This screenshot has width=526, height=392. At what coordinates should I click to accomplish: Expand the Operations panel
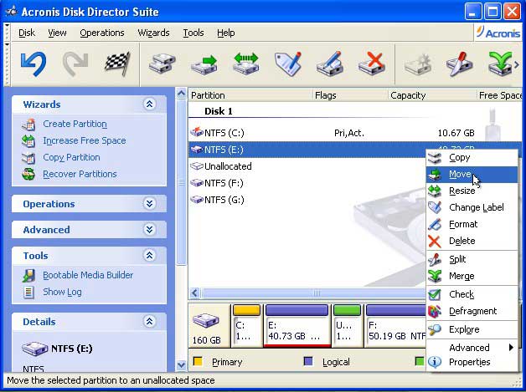(149, 204)
